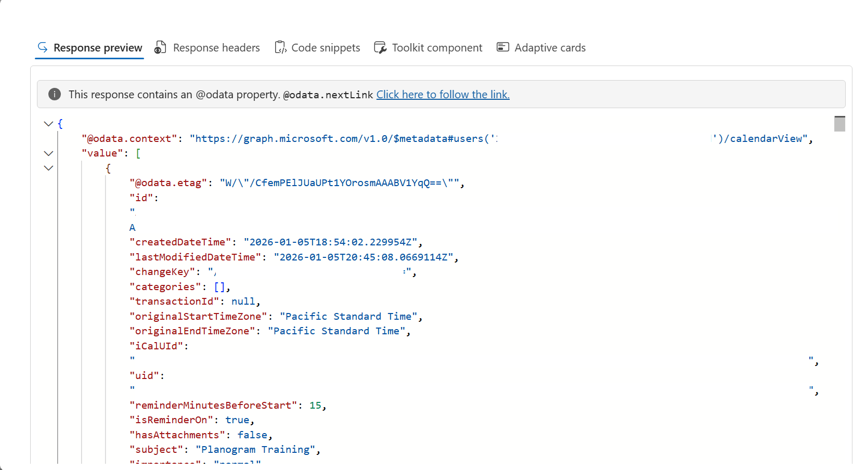854x470 pixels.
Task: Collapse the root JSON object
Action: (x=48, y=124)
